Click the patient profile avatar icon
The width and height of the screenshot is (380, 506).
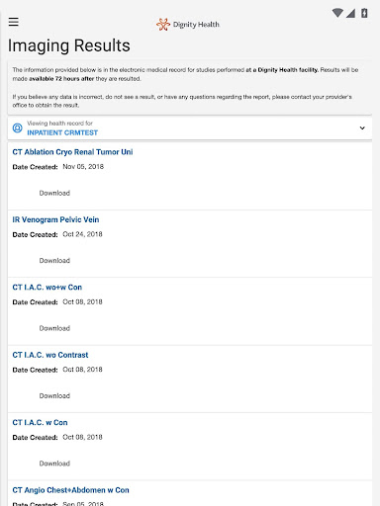point(18,127)
